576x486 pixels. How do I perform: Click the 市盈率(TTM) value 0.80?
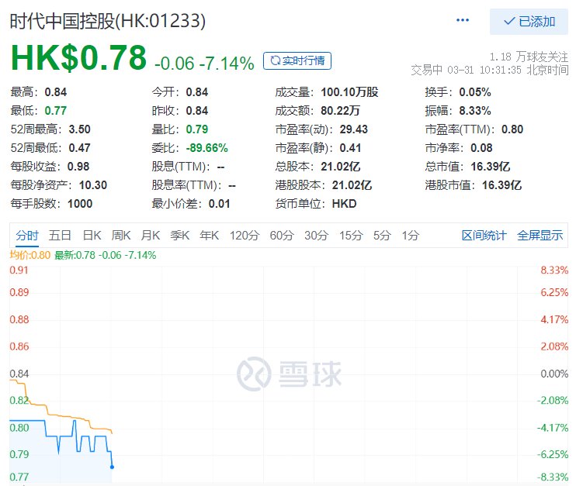[x=512, y=129]
